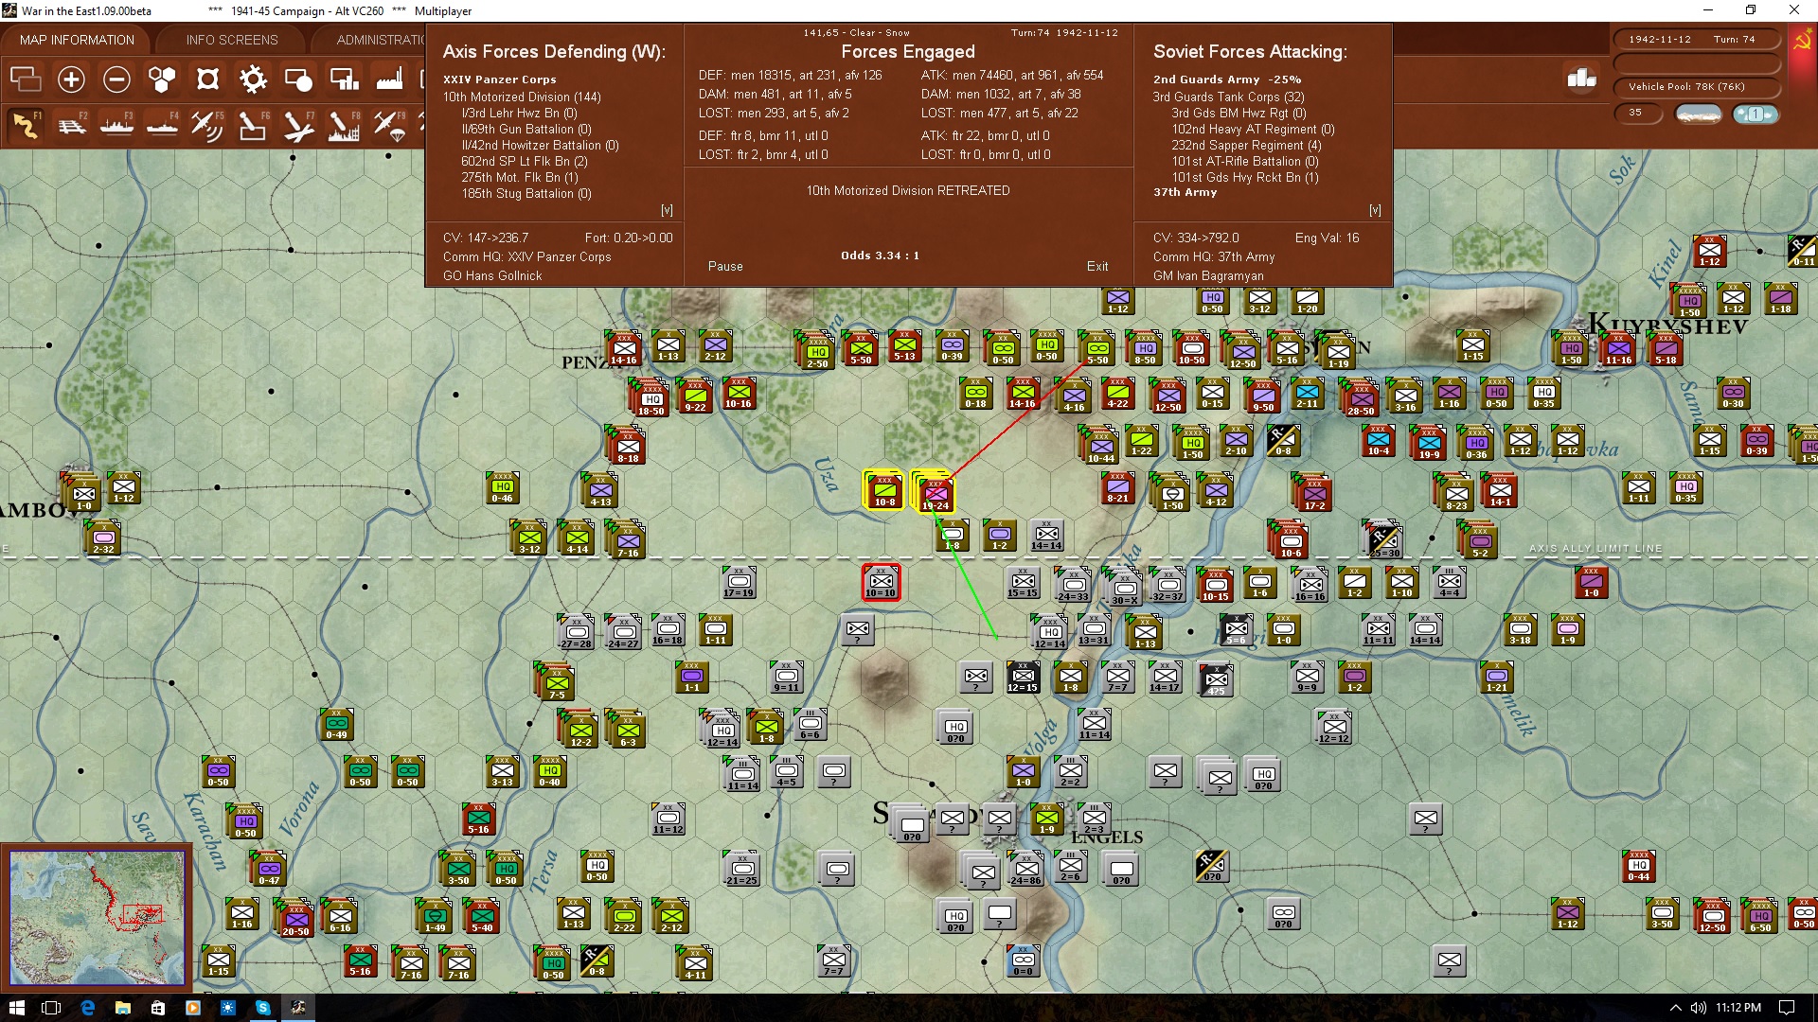The image size is (1818, 1022).
Task: Click the rectangle and circle toolbar icon
Action: 298,79
